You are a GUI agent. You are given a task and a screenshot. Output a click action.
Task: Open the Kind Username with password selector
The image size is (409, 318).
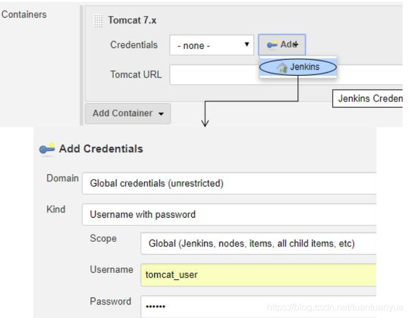(x=229, y=214)
